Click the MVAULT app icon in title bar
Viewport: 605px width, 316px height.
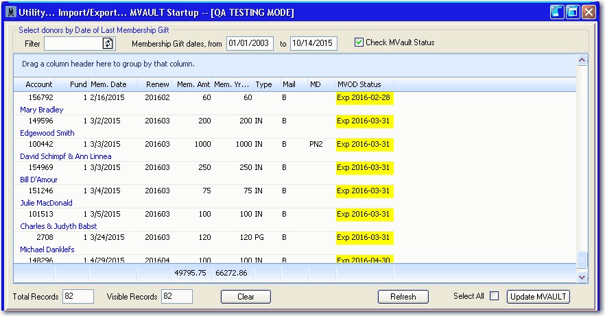tap(12, 12)
